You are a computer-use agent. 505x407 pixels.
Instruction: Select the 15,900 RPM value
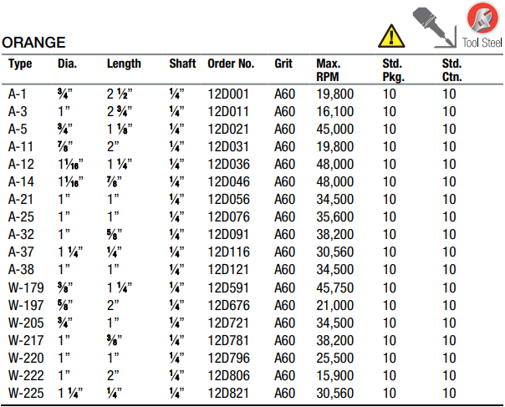pyautogui.click(x=334, y=375)
